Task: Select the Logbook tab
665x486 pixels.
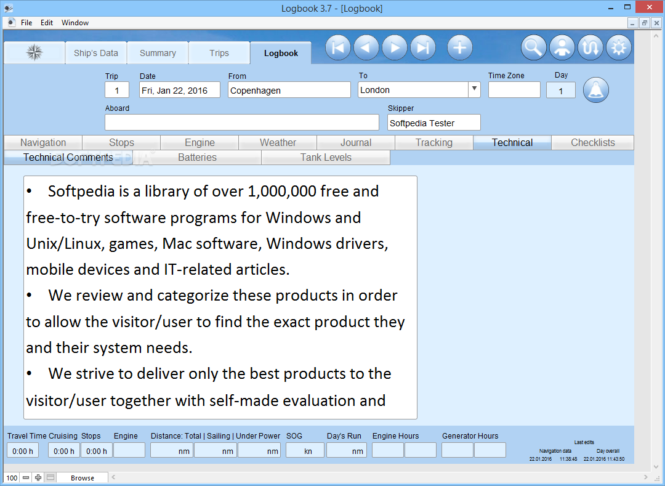Action: pyautogui.click(x=281, y=52)
